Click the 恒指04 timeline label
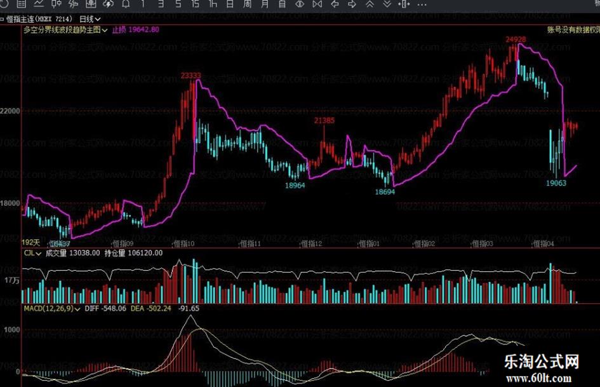The width and height of the screenshot is (600, 387). click(543, 243)
